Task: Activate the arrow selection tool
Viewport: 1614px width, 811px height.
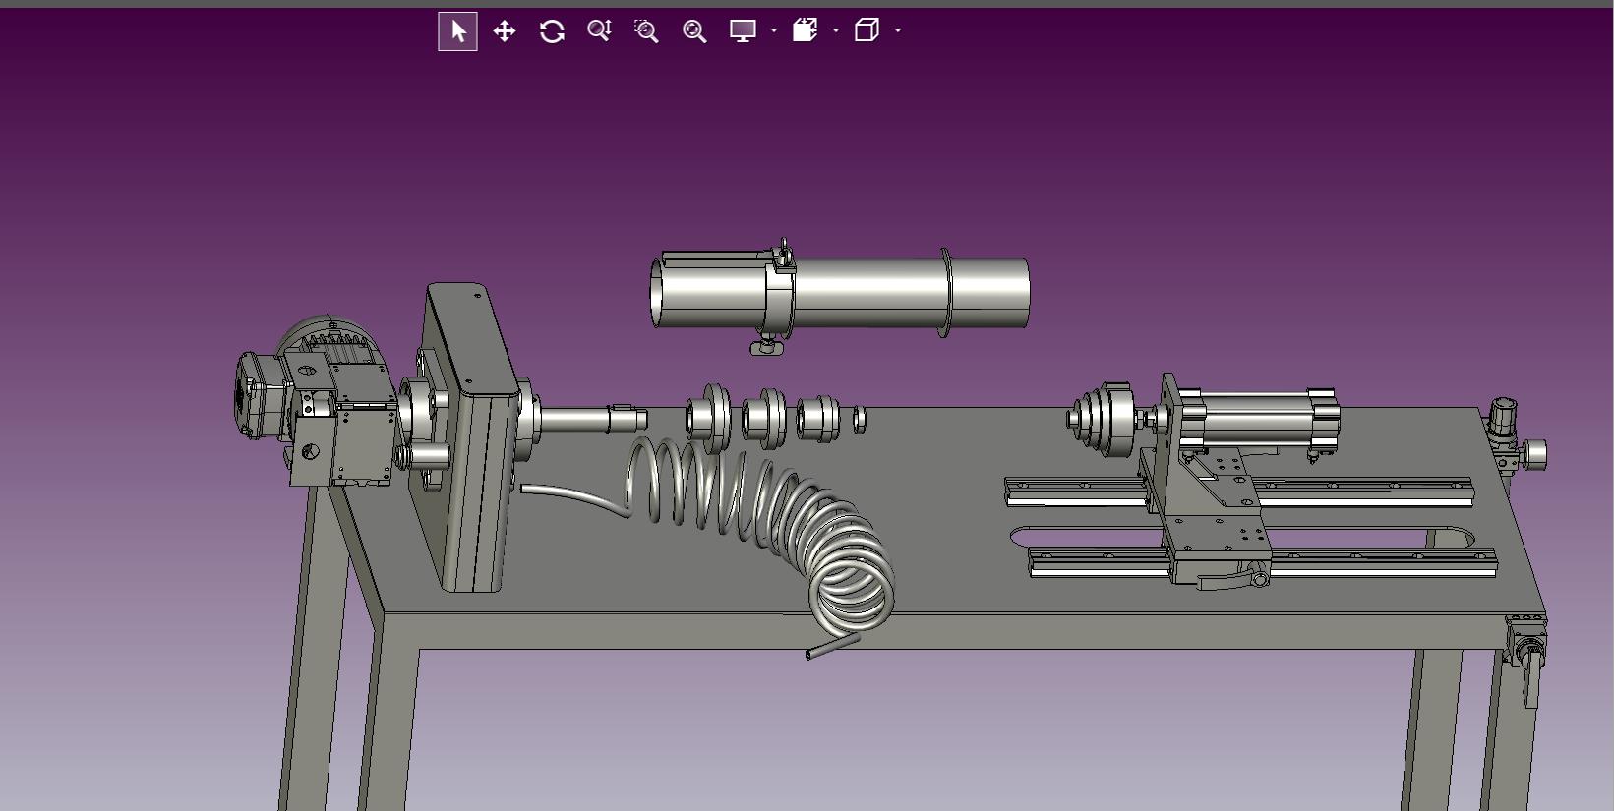Action: (457, 31)
